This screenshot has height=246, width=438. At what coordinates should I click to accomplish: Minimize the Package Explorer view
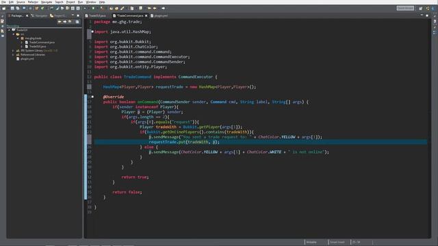coord(73,15)
